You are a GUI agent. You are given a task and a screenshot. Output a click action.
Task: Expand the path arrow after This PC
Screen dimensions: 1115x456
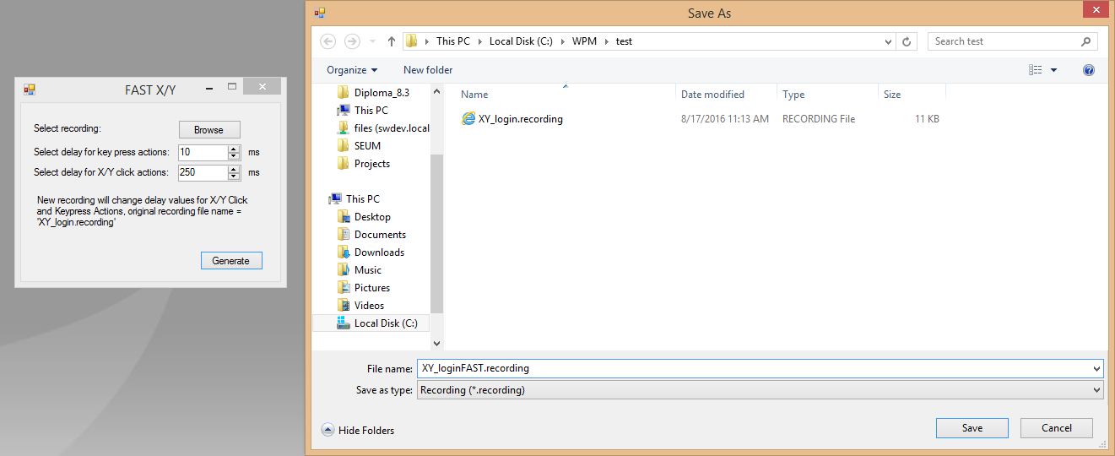(479, 41)
